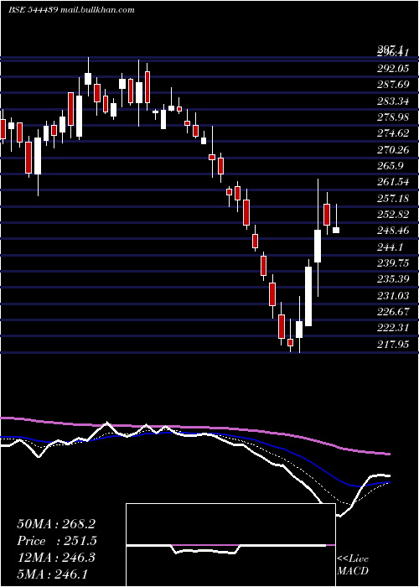Click the 222.31 price axis label
419x587 pixels.
pos(393,329)
